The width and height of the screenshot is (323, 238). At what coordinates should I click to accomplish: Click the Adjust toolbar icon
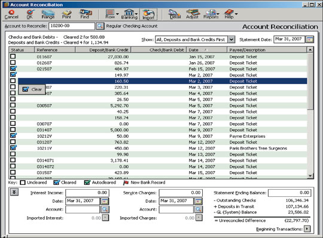click(193, 14)
